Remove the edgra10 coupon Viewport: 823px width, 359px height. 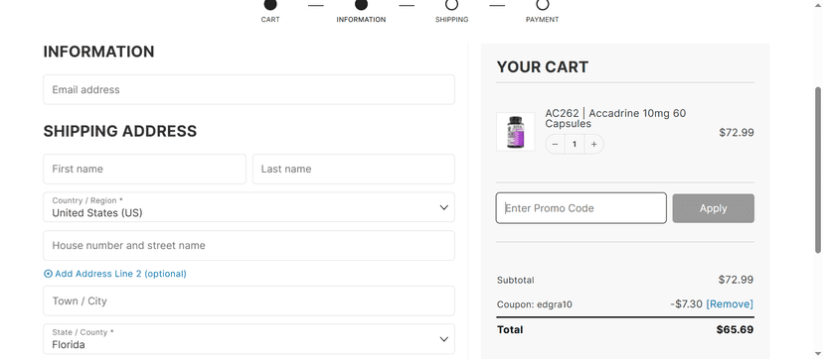730,304
